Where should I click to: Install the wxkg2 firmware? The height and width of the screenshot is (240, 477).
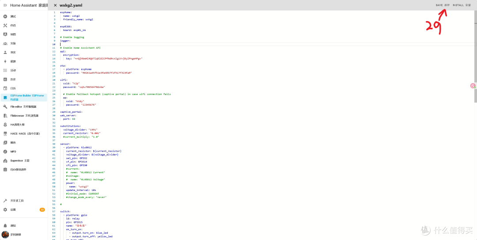click(462, 5)
